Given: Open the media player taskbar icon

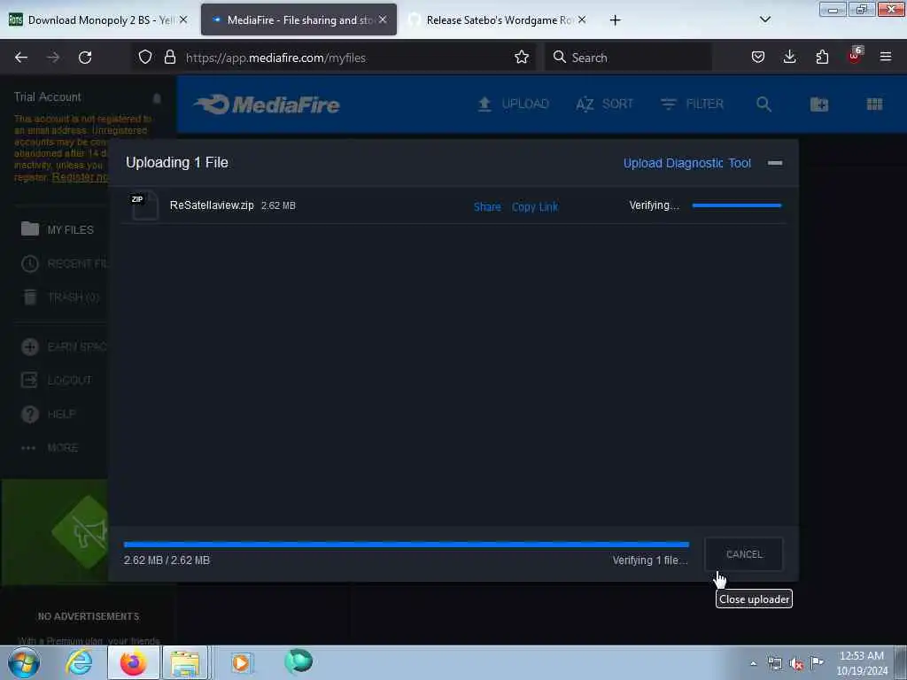Looking at the screenshot, I should (241, 662).
